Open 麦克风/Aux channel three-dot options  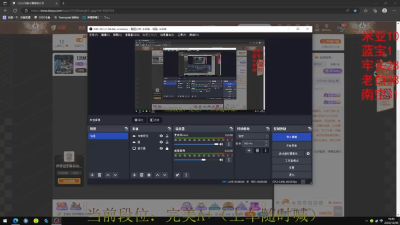pyautogui.click(x=229, y=144)
